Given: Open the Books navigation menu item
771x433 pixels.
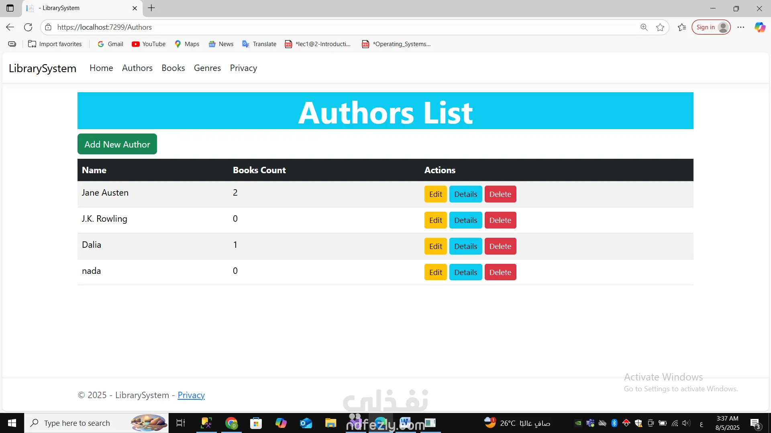Looking at the screenshot, I should coord(173,68).
